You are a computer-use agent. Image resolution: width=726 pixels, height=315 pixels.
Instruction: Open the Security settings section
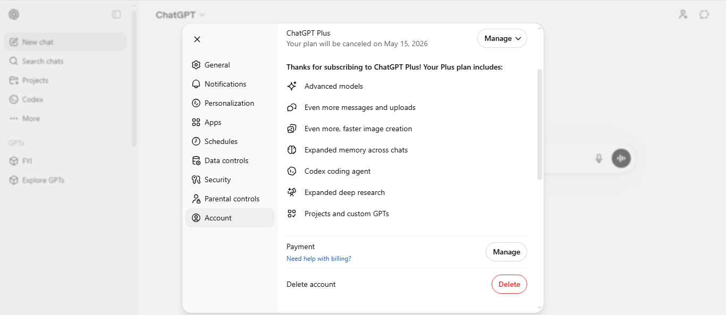click(217, 180)
